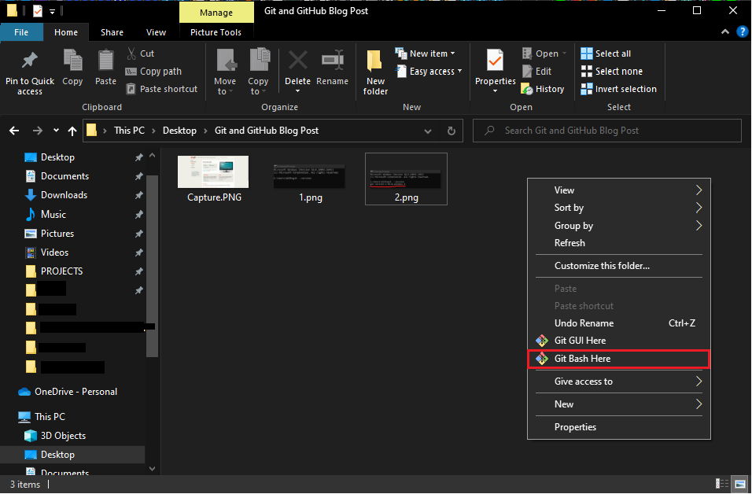This screenshot has height=494, width=752.
Task: Switch to the Share ribbon tab
Action: [112, 32]
